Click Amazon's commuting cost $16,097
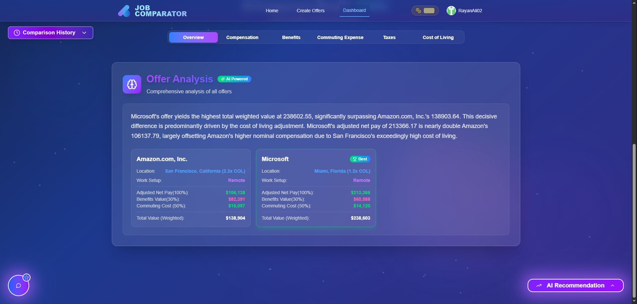Viewport: 637px width, 304px height. tap(236, 206)
